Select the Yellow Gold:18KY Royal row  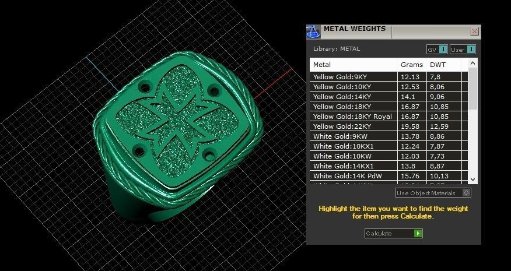click(388, 117)
